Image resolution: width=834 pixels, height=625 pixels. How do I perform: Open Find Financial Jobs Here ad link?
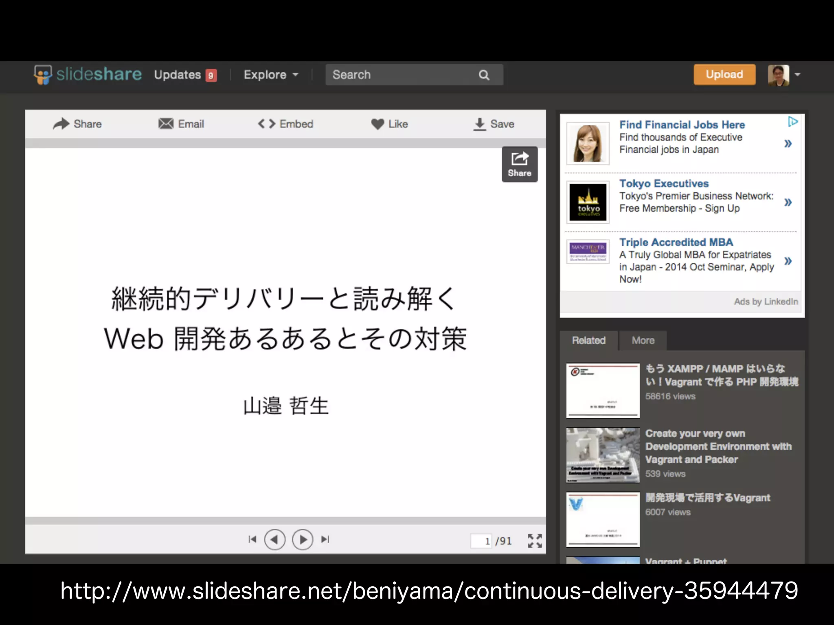682,125
